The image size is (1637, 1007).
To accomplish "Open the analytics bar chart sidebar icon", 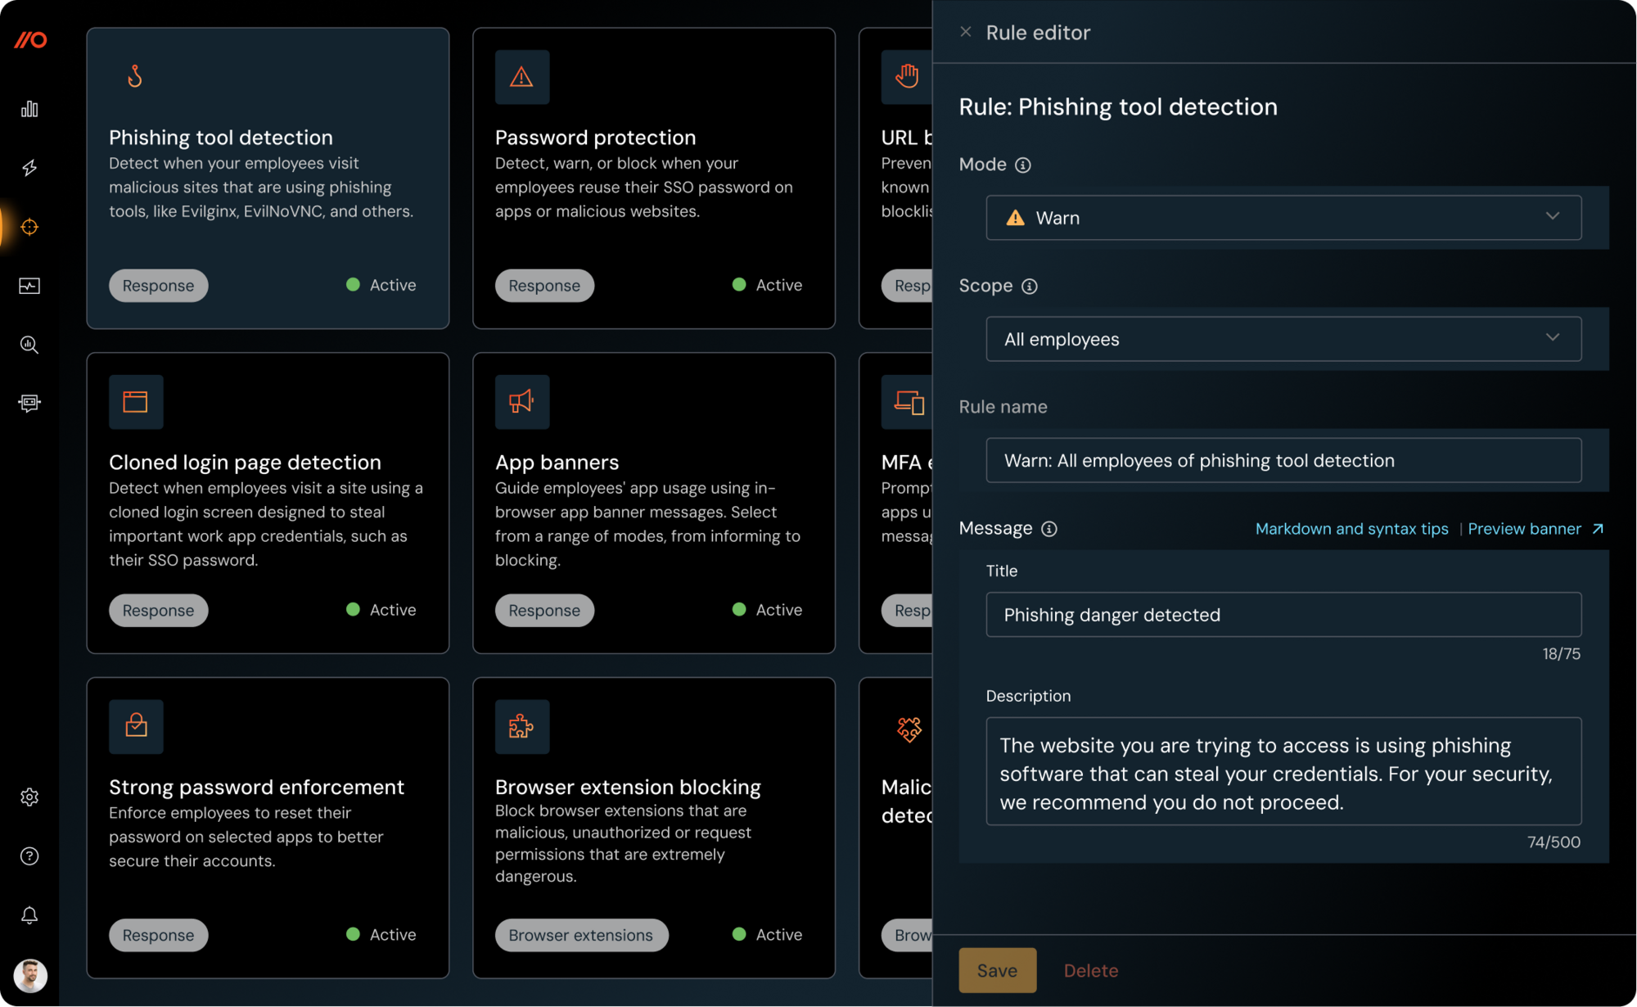I will pos(29,109).
